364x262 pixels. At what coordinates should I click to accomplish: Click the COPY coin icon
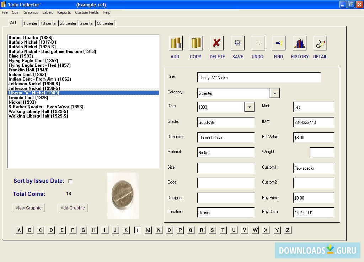click(x=196, y=43)
